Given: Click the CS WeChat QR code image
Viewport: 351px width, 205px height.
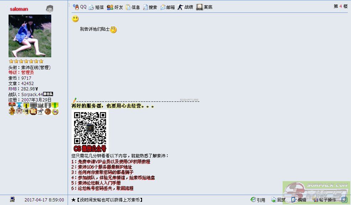Looking at the screenshot, I should pyautogui.click(x=90, y=131).
